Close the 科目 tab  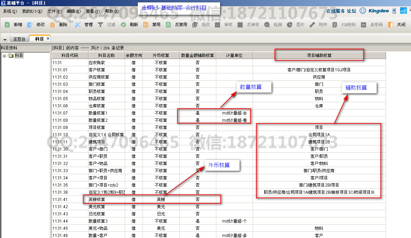48,38
